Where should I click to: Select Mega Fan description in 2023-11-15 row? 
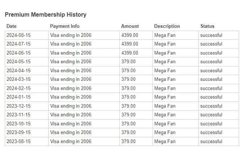click(x=165, y=115)
